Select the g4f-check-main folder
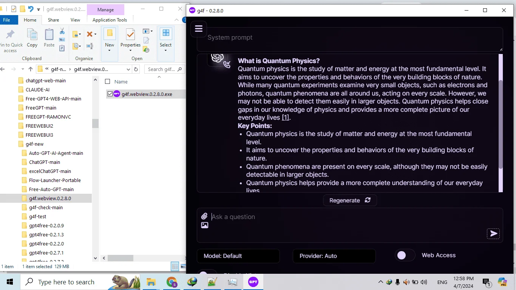Screen dimensions: 516x290 point(46,207)
